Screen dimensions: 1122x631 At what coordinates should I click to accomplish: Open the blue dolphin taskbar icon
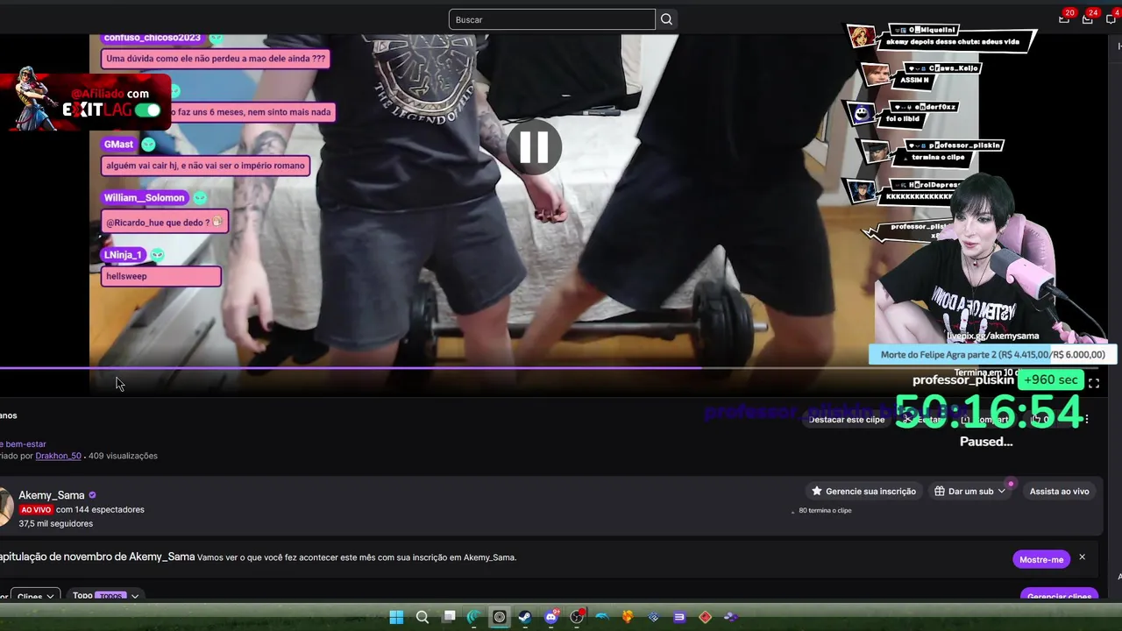tap(602, 617)
